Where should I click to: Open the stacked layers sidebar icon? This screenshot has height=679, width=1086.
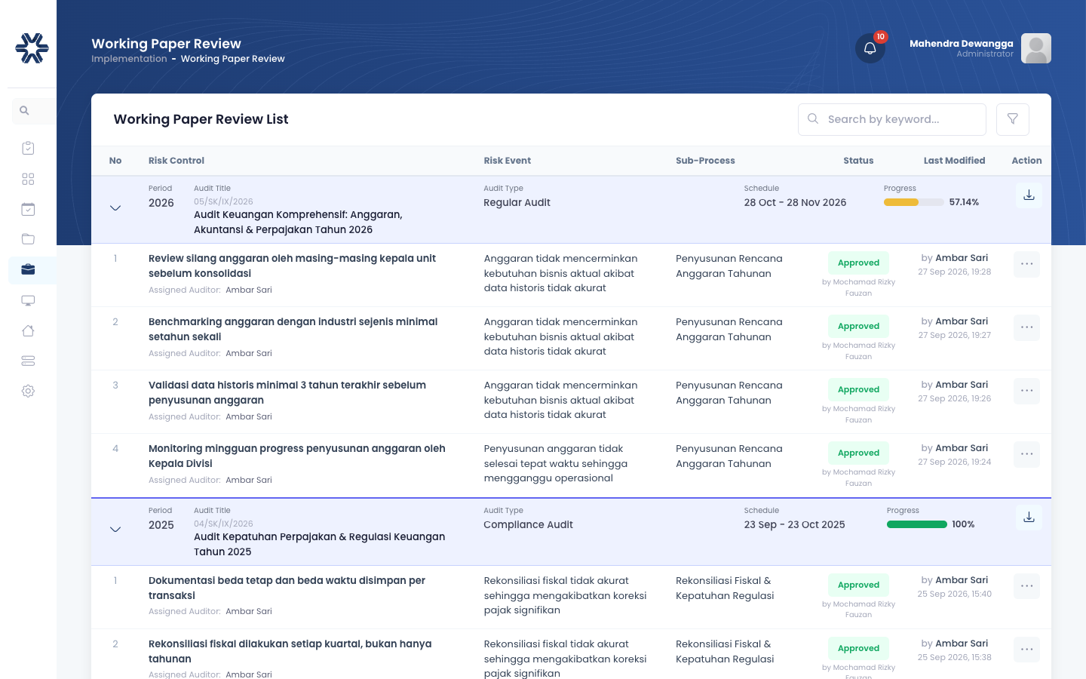[x=28, y=361]
